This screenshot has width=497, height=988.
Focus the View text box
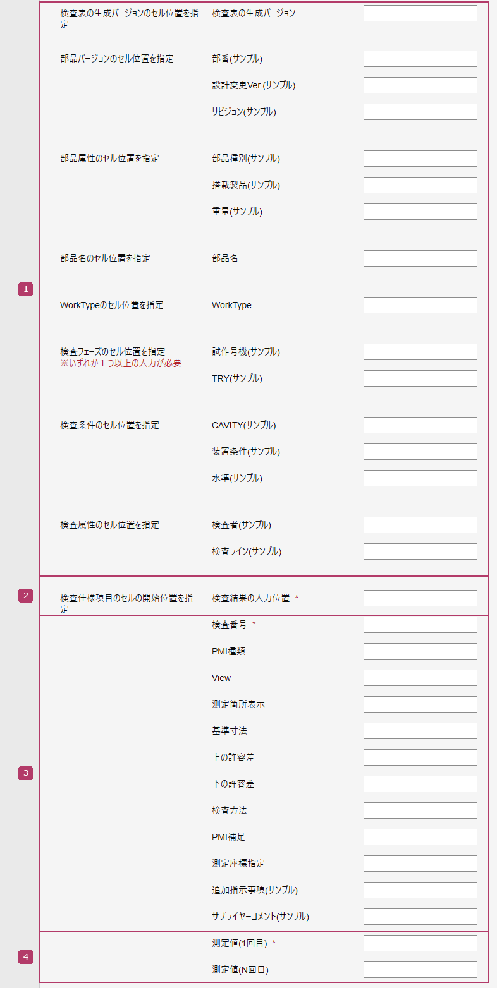(x=420, y=678)
